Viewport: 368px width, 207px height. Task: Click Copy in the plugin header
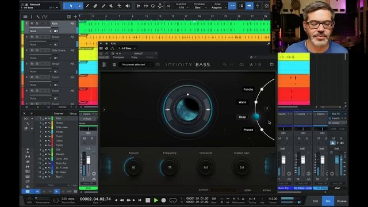click(x=134, y=57)
